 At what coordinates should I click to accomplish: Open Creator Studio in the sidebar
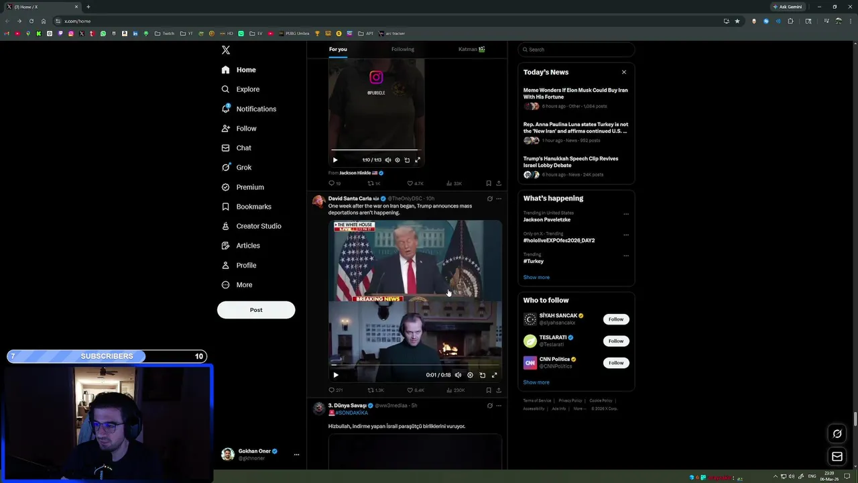coord(251,226)
